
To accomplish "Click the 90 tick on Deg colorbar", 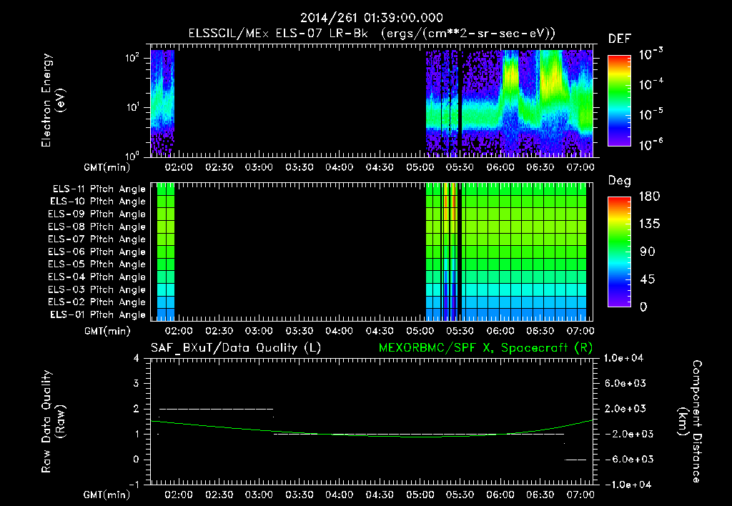I will point(648,252).
